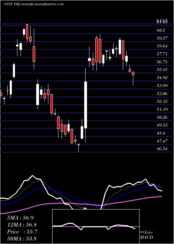174x244 pixels.
Task: Click the 59.57 price axis label
Action: coord(162,38)
